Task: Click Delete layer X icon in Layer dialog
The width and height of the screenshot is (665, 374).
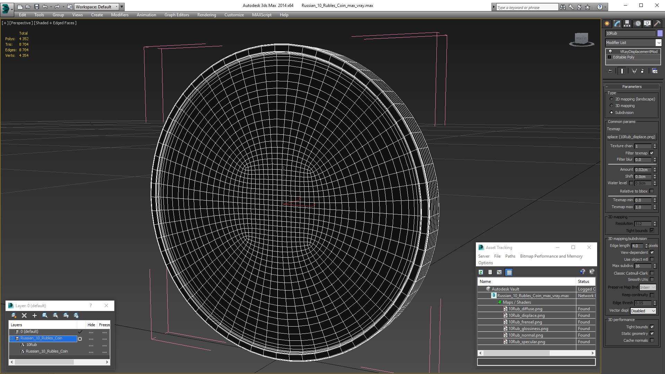Action: (x=24, y=315)
